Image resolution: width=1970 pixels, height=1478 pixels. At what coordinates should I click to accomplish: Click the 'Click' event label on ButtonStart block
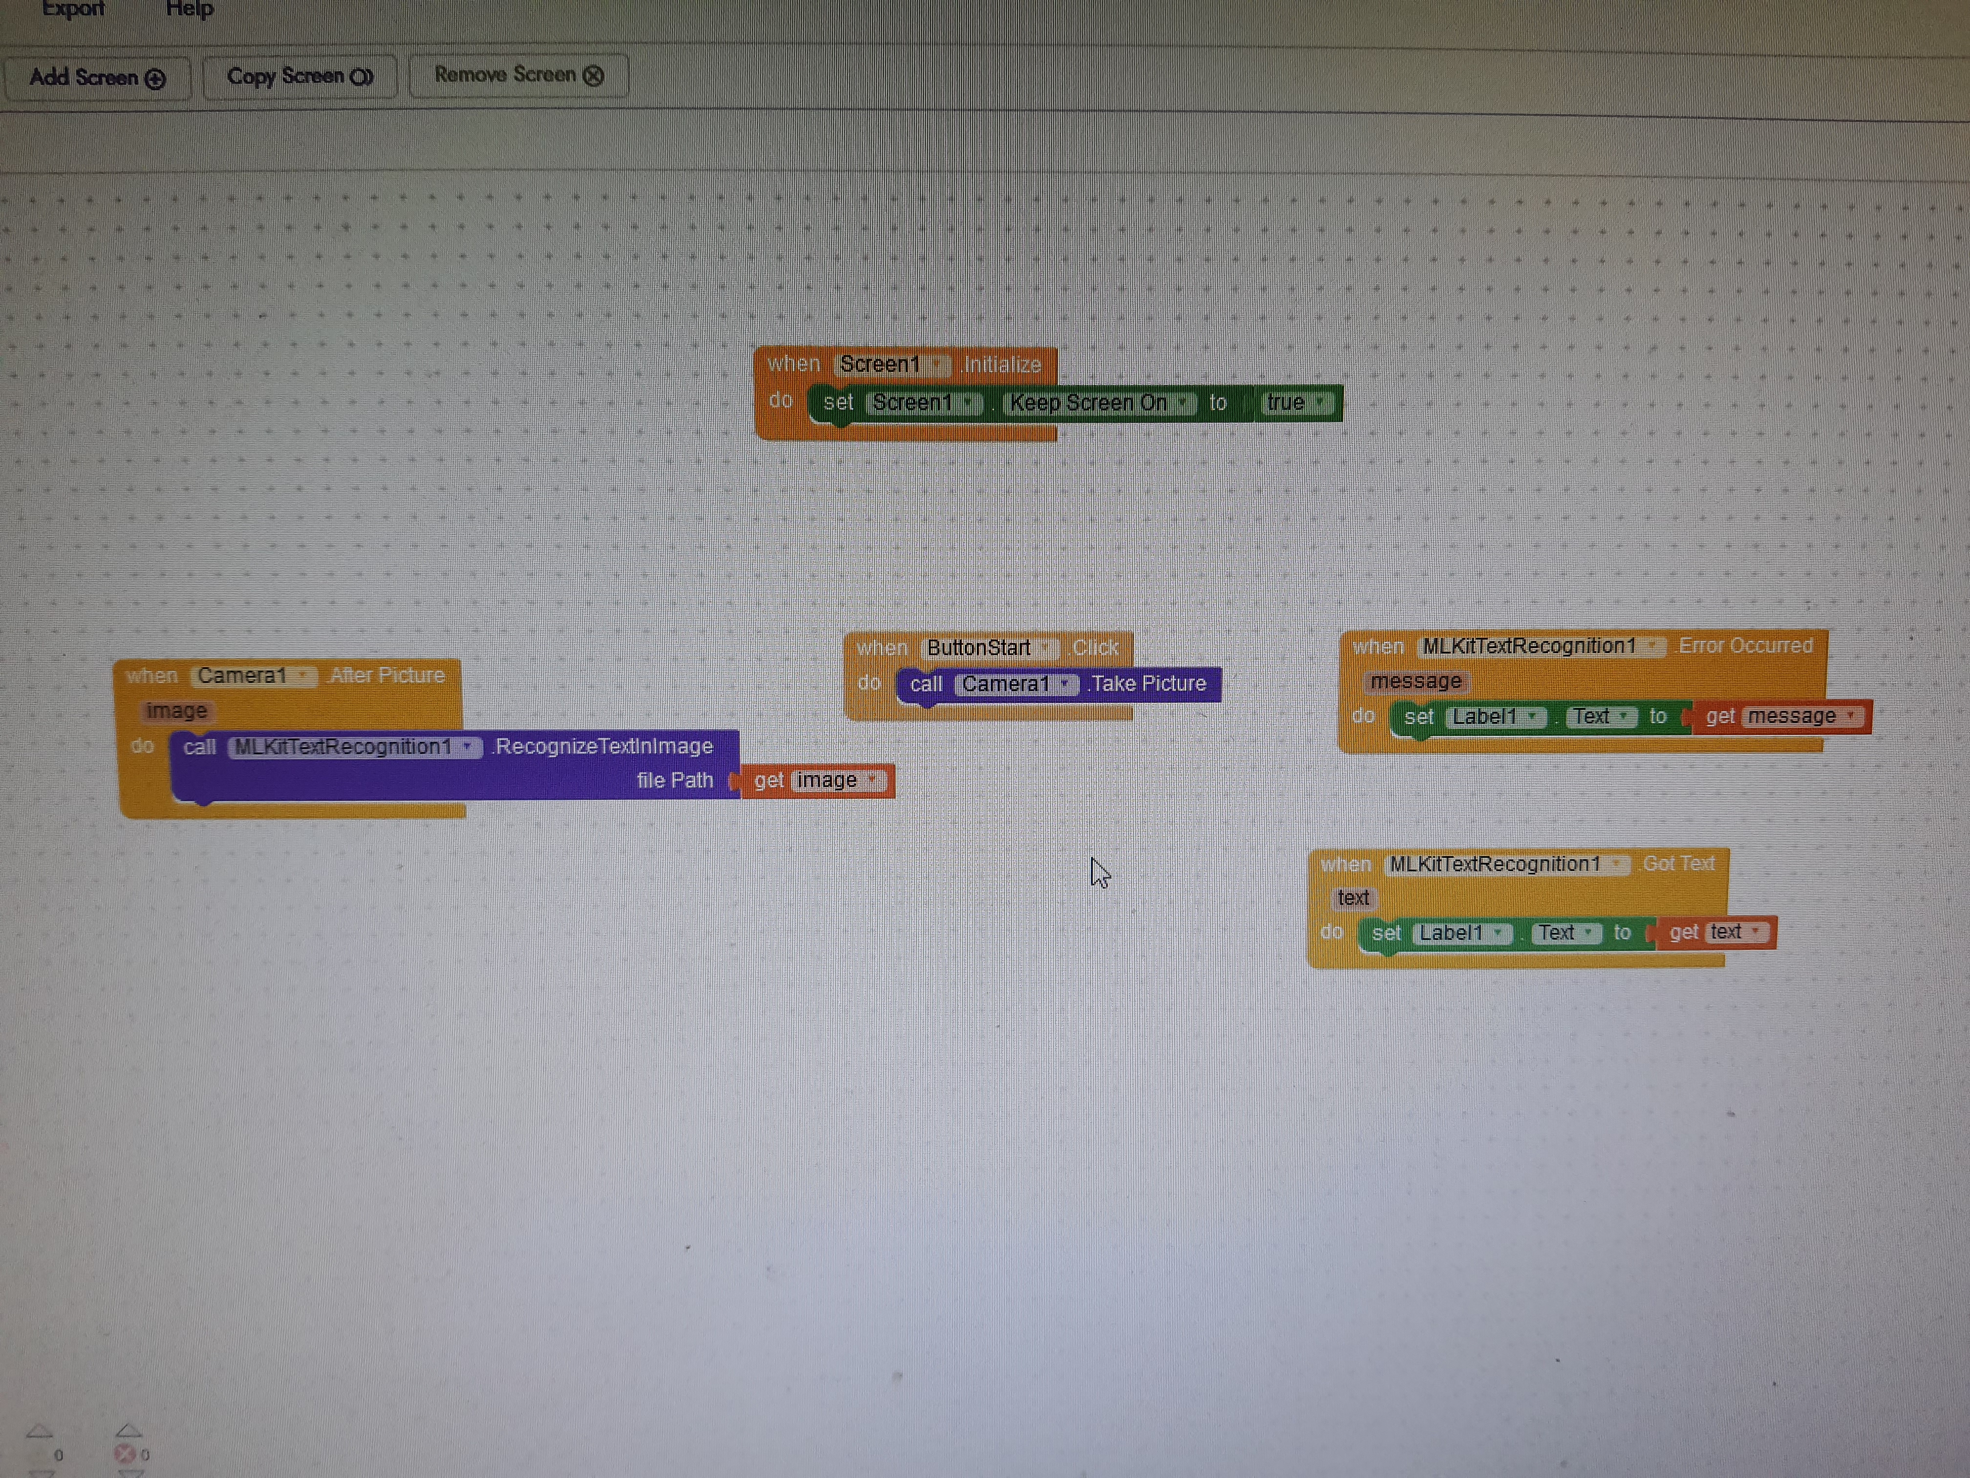click(x=1094, y=648)
